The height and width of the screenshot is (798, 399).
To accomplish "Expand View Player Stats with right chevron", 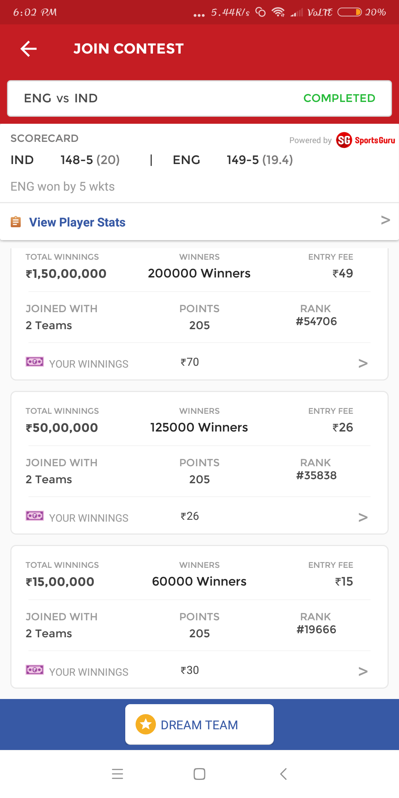I will tap(385, 220).
